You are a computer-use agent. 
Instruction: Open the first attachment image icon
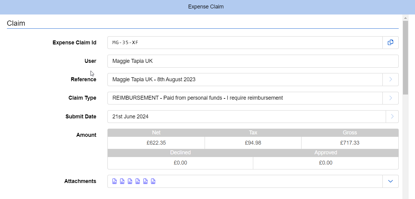pos(115,181)
